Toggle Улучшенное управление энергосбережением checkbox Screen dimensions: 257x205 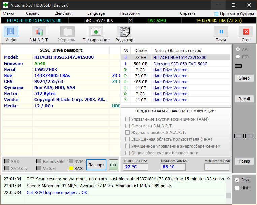tap(127, 146)
